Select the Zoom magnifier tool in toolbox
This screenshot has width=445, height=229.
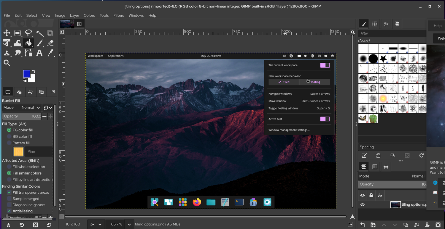click(7, 63)
